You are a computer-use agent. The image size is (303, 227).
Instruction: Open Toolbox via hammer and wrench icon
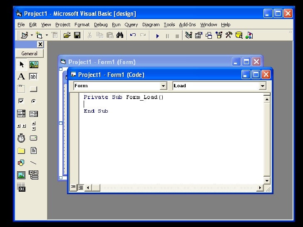[229, 35]
